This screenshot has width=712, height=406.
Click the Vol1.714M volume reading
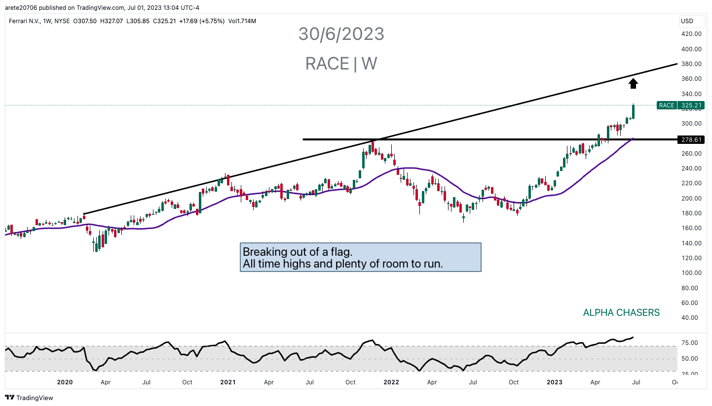coord(241,21)
